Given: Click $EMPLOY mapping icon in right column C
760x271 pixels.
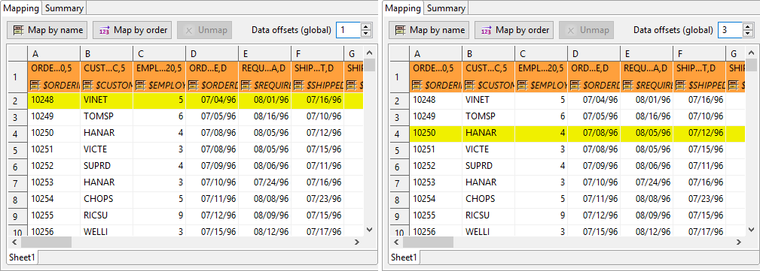Looking at the screenshot, I should pos(523,86).
